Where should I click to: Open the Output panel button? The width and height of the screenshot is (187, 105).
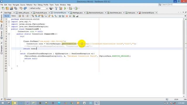coord(7,99)
